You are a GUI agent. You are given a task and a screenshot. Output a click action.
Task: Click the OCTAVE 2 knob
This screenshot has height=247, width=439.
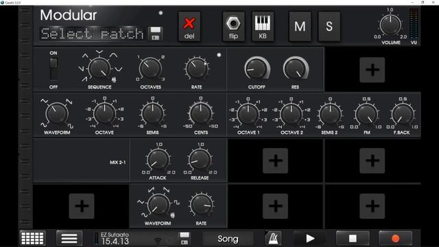[x=292, y=115]
